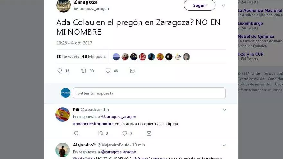283x159 pixels.
Task: Send the main tweet via direct message envelope
Action: (132, 71)
